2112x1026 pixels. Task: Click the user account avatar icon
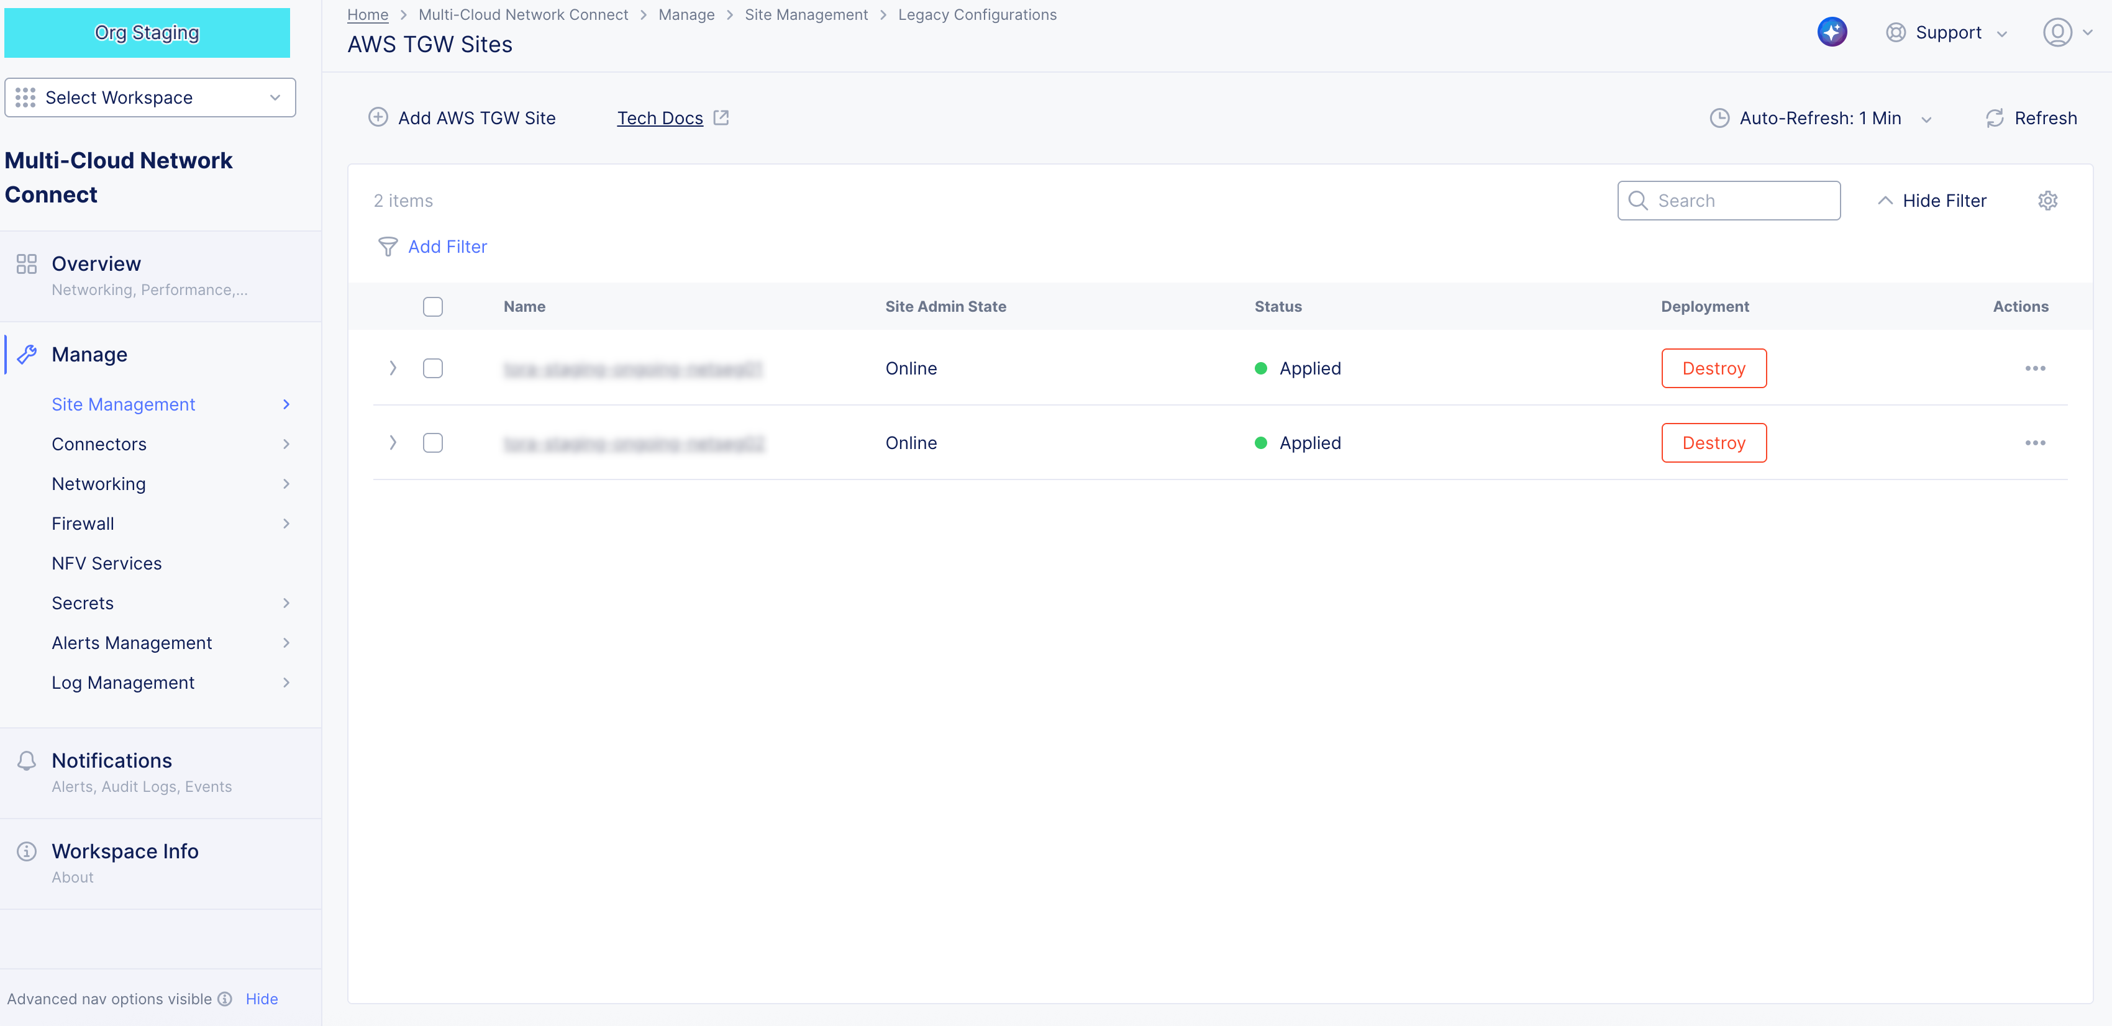tap(2057, 33)
